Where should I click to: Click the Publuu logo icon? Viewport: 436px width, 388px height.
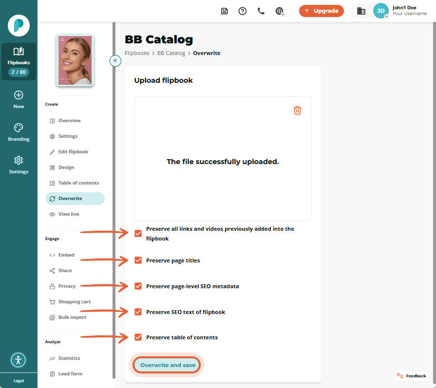pos(19,26)
